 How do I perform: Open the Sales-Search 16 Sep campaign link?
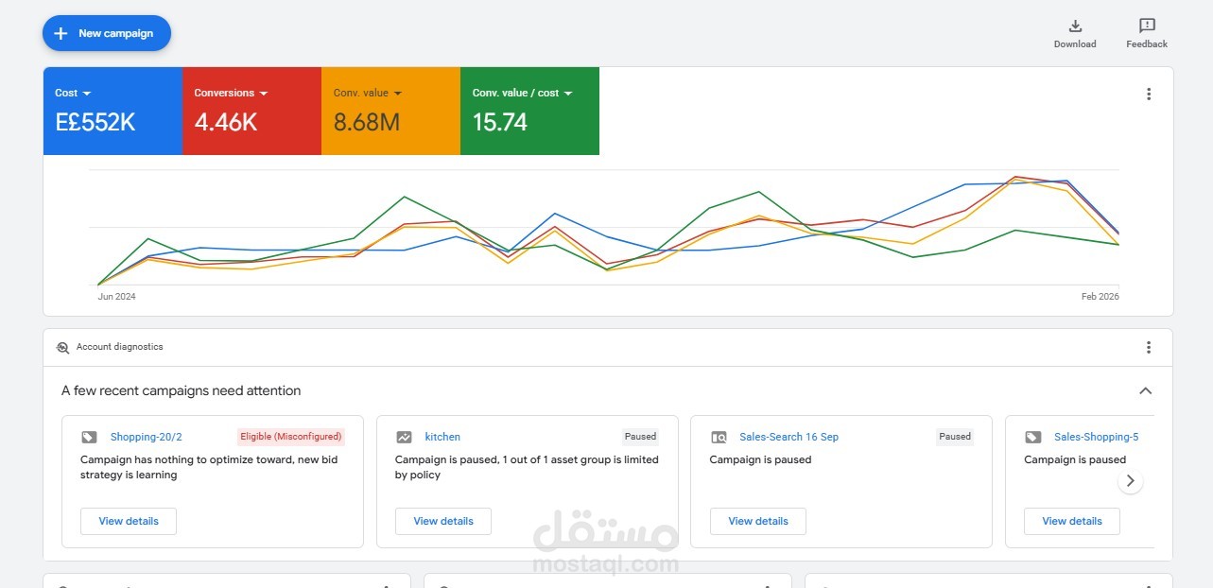pyautogui.click(x=788, y=437)
